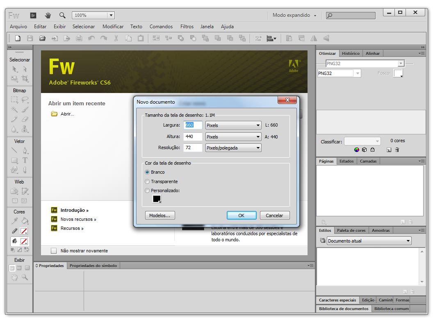
Task: Open Adobe Bridge via Br icon
Action: click(x=33, y=16)
